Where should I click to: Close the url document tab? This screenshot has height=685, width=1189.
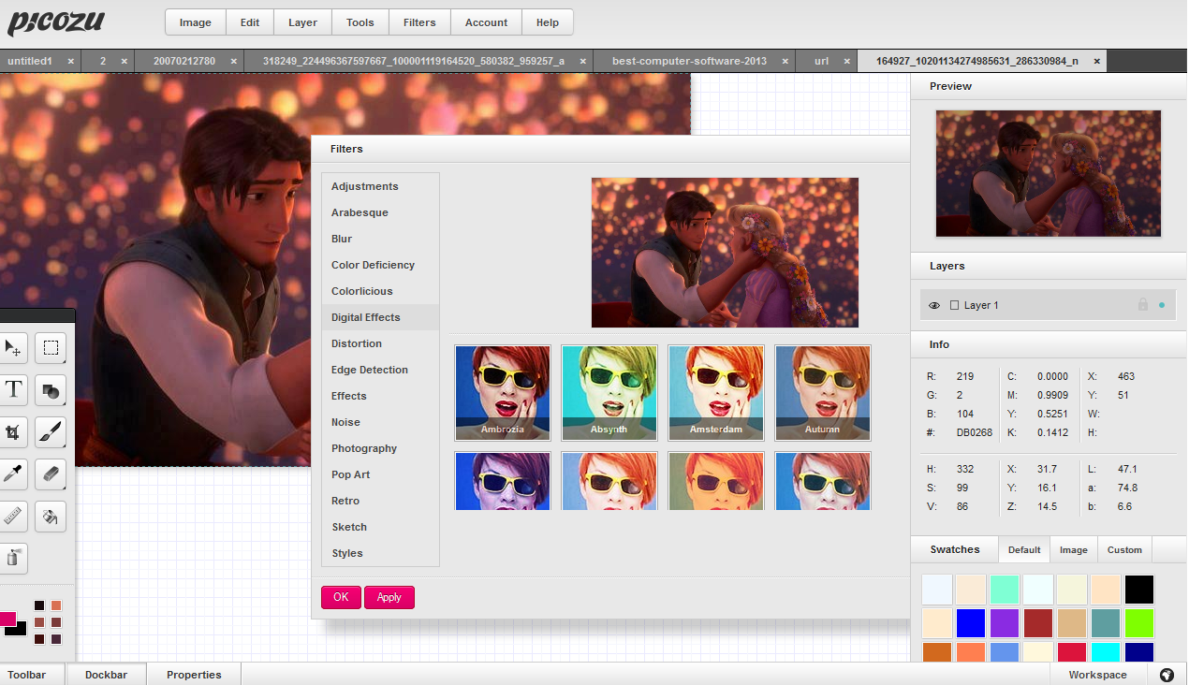[x=846, y=61]
